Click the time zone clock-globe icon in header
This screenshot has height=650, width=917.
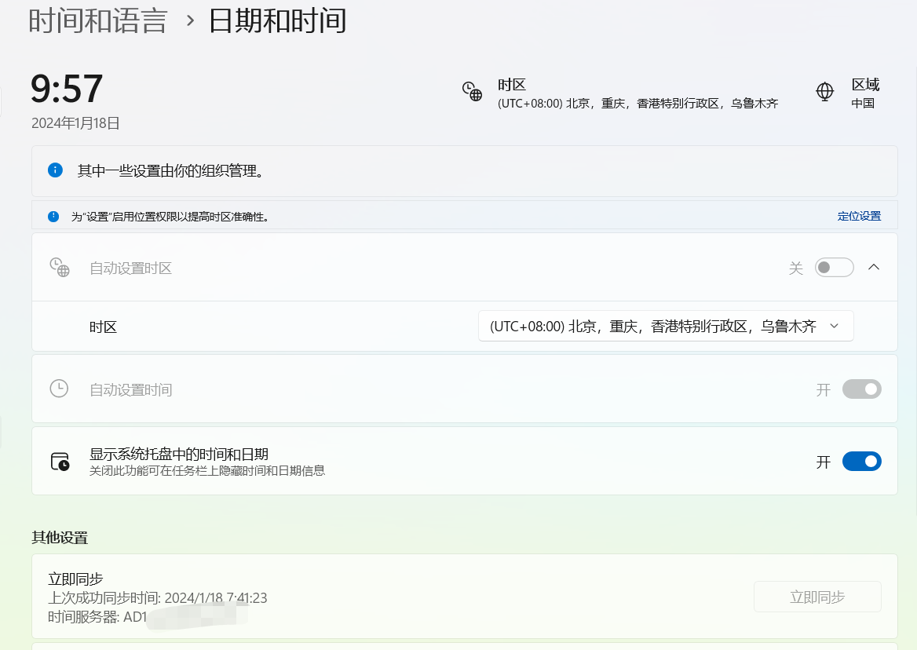tap(472, 92)
